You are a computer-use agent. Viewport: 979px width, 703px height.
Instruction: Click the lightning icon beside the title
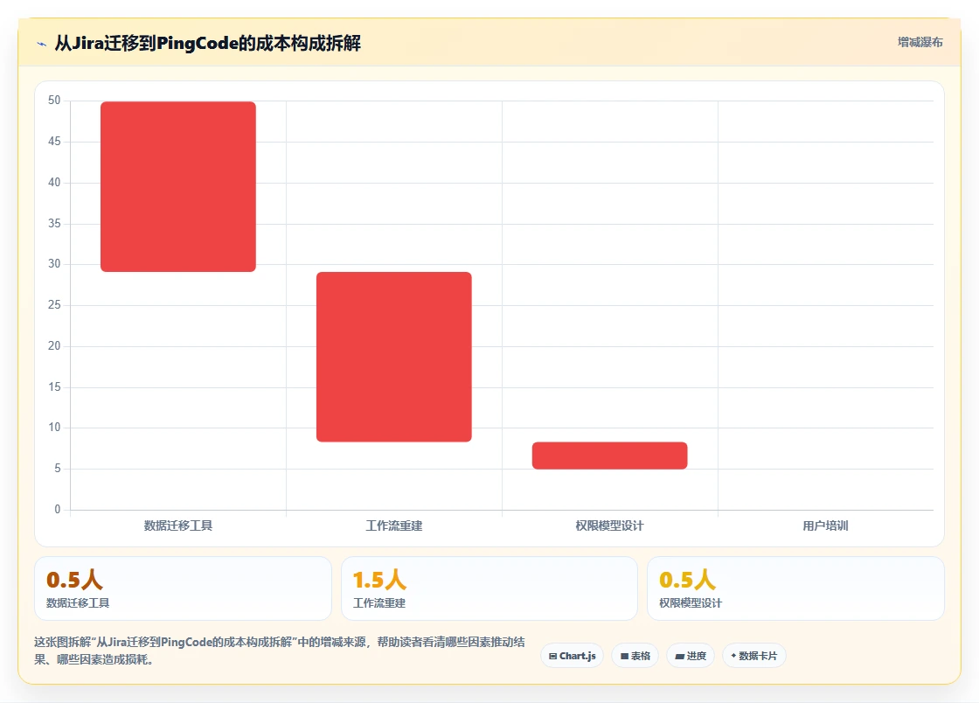pyautogui.click(x=42, y=44)
